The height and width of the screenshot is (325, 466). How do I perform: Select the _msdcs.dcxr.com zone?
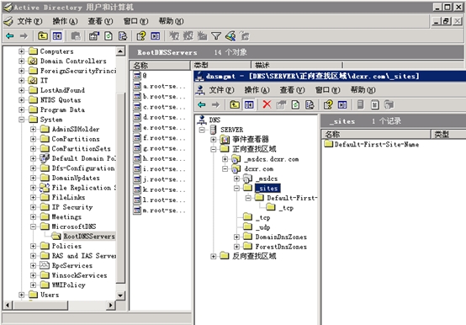point(272,159)
